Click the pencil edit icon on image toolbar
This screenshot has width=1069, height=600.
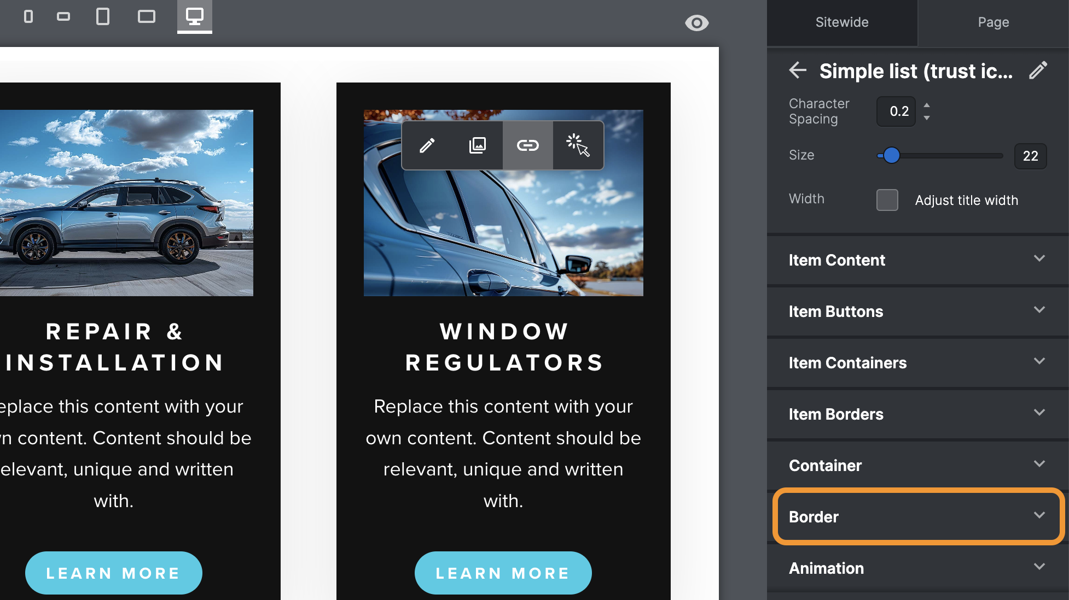427,145
